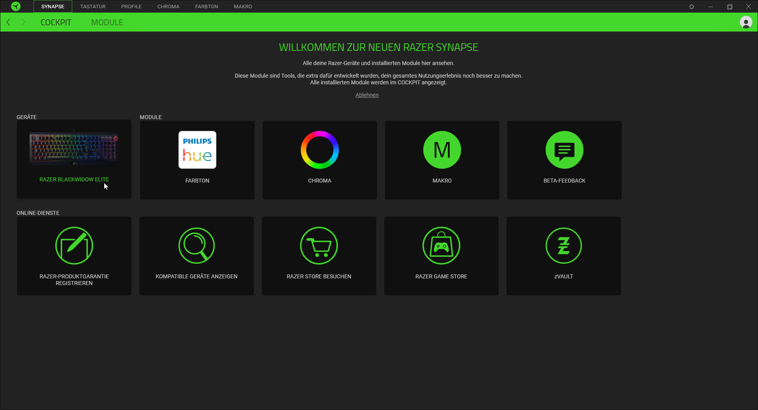Go back with the left arrow
This screenshot has width=758, height=410.
tap(8, 22)
